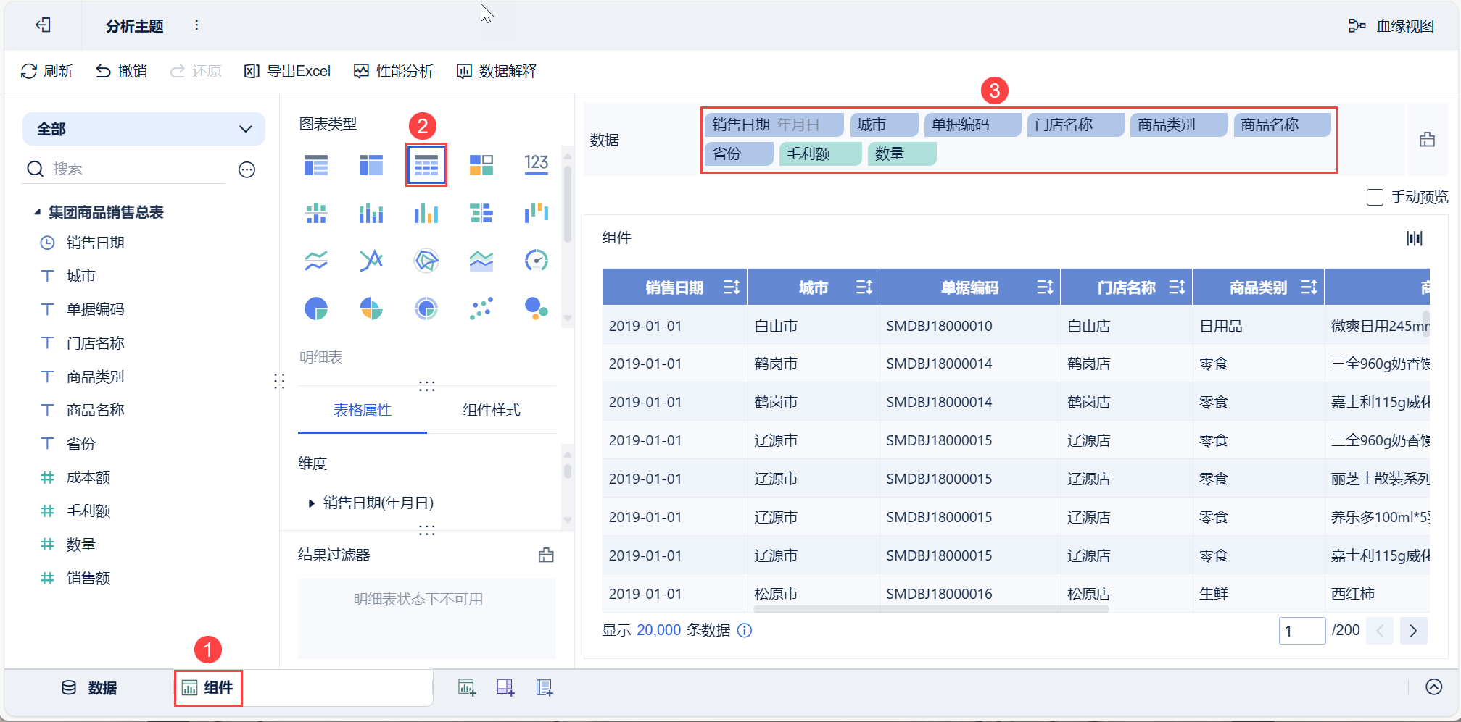Open sort menu on 销售日期 column header
This screenshot has height=722, width=1461.
point(731,287)
